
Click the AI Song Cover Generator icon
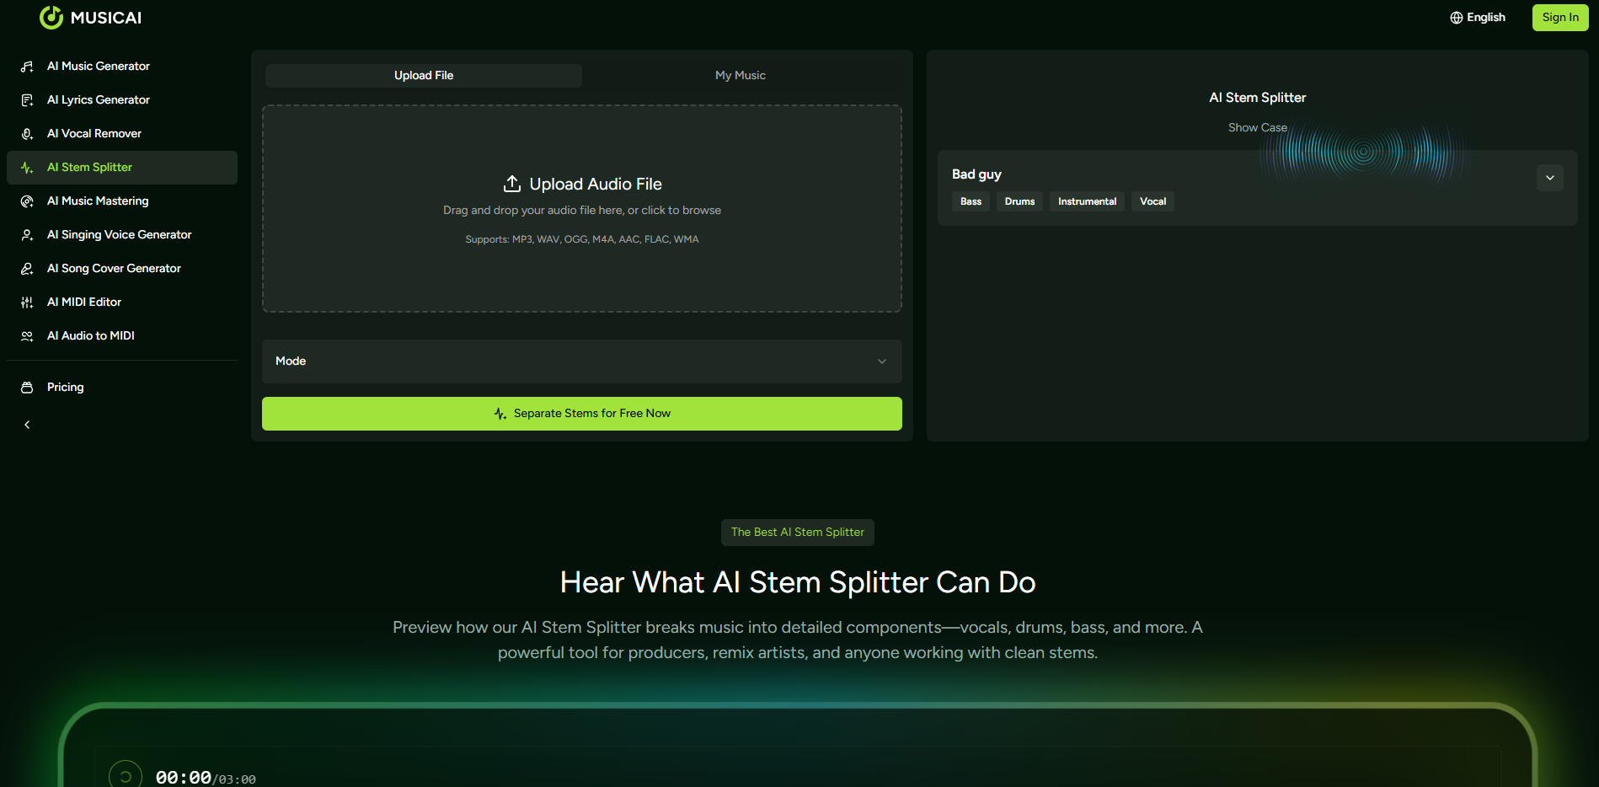click(x=27, y=269)
